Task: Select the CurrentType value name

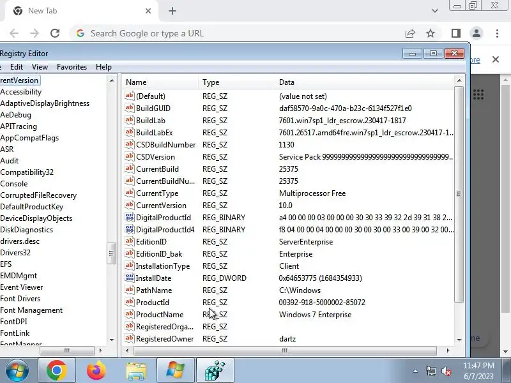Action: 157,193
